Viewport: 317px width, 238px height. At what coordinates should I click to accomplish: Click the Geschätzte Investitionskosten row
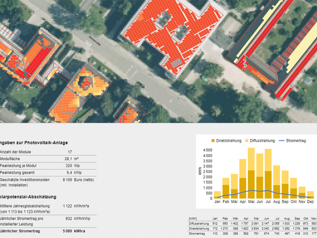tap(46, 182)
